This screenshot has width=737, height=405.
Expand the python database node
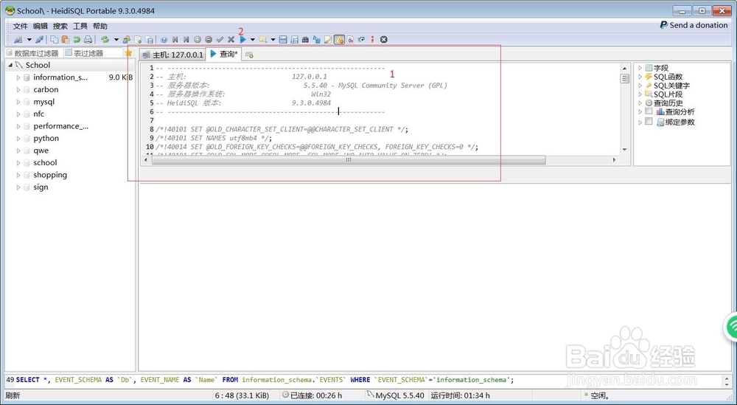18,138
